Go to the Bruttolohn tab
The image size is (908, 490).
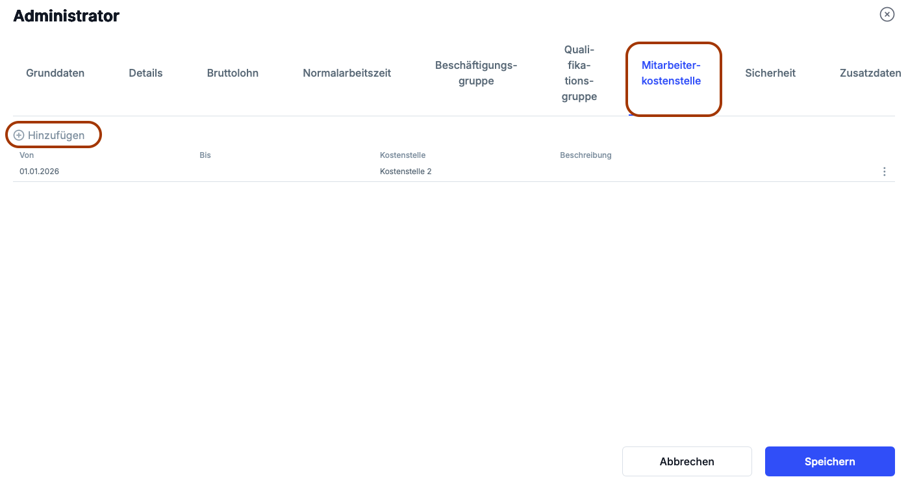point(233,73)
